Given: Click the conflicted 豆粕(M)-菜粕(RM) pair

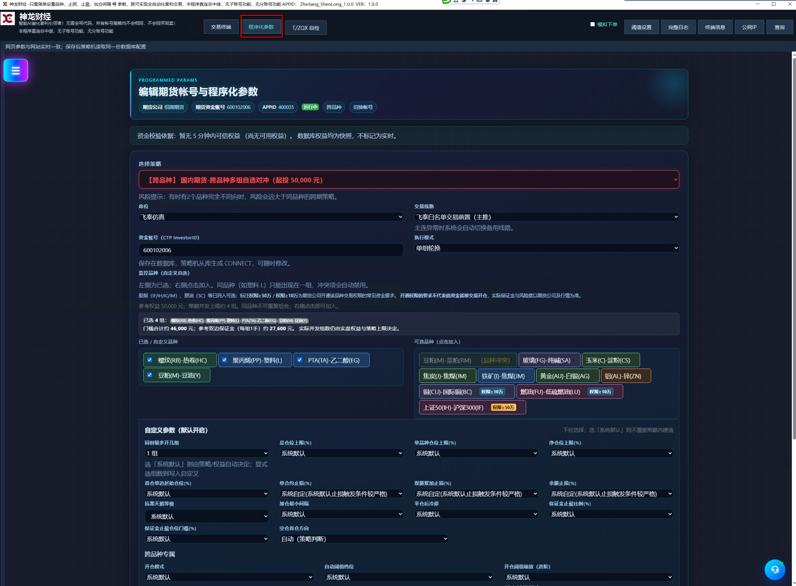Looking at the screenshot, I should coord(468,360).
